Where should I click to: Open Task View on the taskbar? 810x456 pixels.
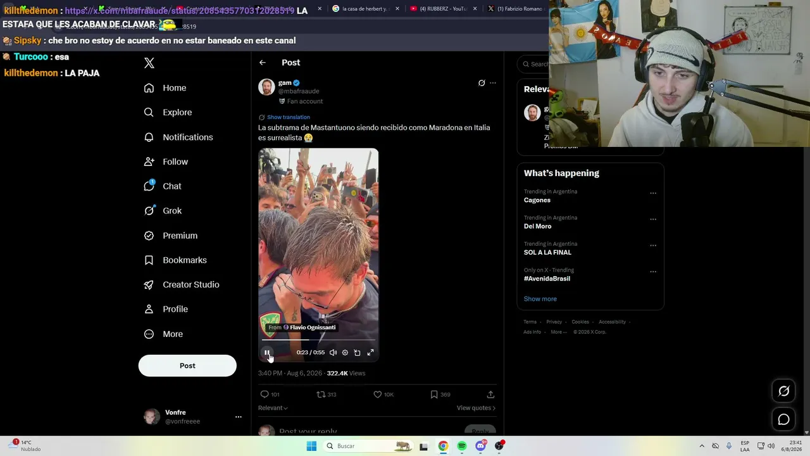(423, 446)
